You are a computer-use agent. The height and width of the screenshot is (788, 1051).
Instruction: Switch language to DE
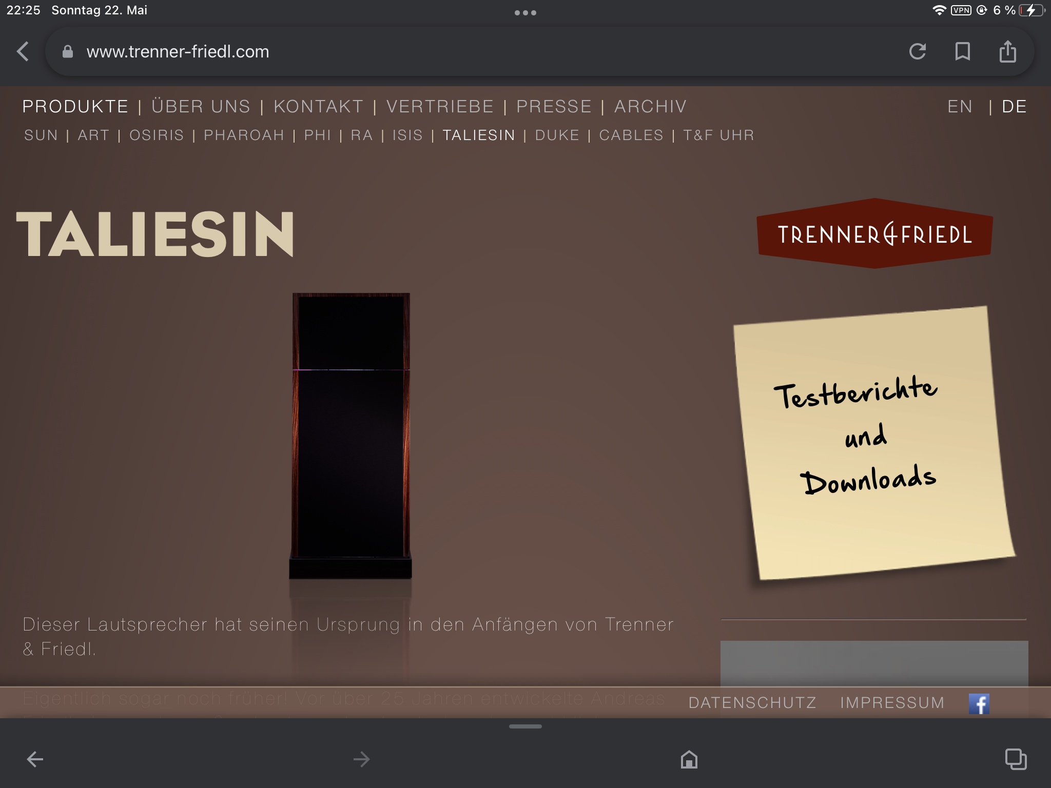point(1014,106)
